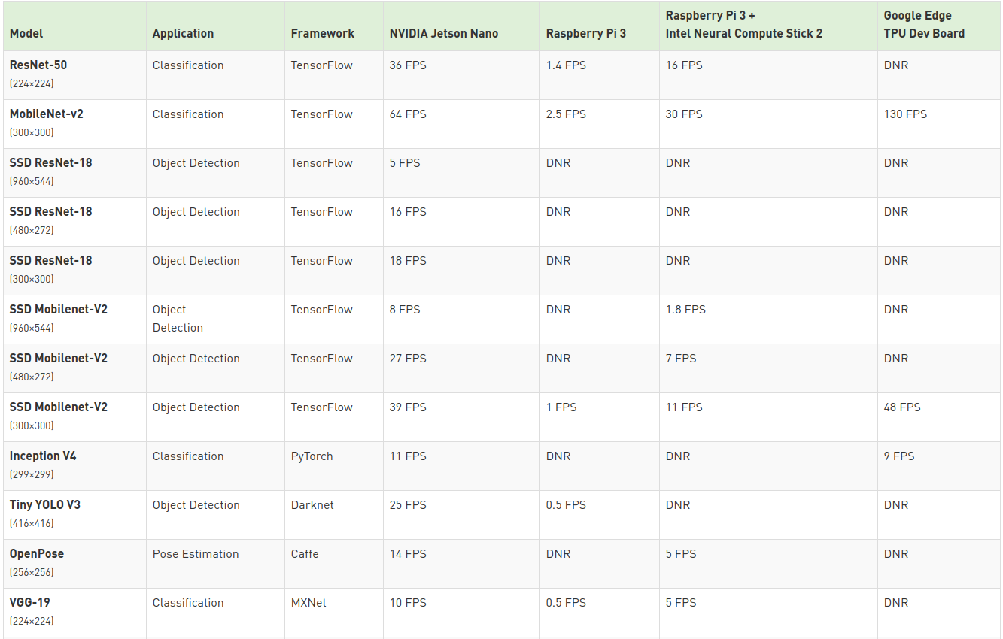Select the 1.4 FPS Raspberry Pi value
The width and height of the screenshot is (1003, 639).
point(566,65)
